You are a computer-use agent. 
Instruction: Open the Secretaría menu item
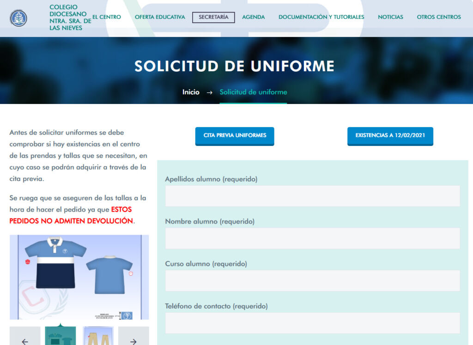[x=213, y=17]
